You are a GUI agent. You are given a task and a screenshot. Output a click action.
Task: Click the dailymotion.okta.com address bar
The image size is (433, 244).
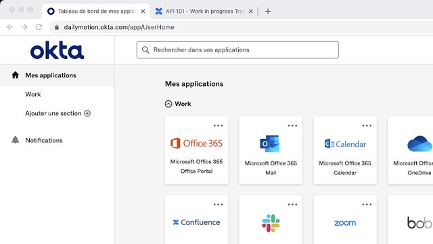point(240,27)
